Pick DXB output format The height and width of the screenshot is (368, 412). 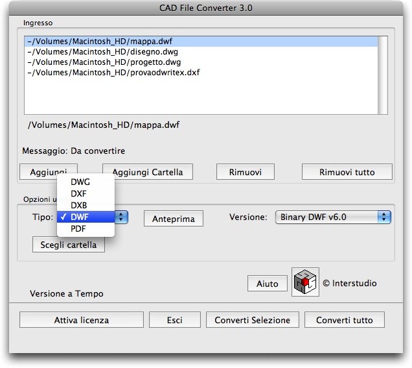tap(79, 206)
